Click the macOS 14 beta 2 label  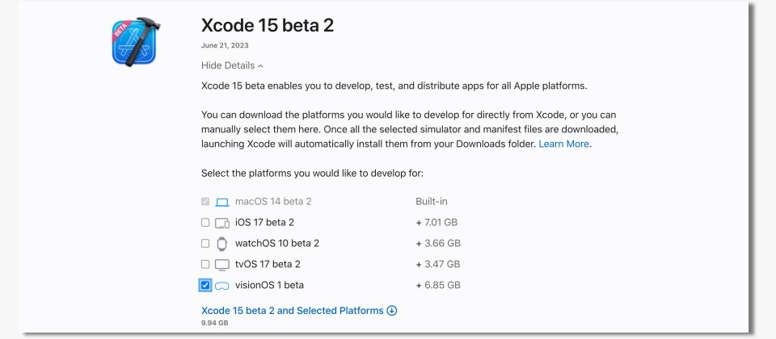273,202
